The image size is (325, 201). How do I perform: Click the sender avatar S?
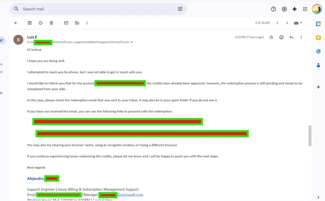tap(18, 40)
